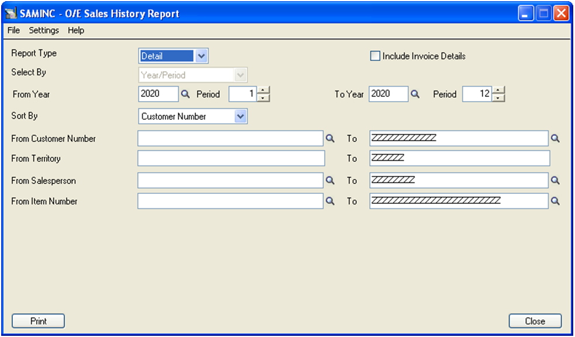Click the To Customer Number field
575x337 pixels.
click(x=459, y=138)
